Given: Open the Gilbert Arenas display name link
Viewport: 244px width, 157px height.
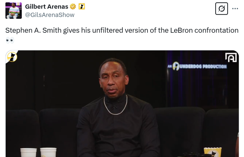Looking at the screenshot, I should (x=47, y=7).
